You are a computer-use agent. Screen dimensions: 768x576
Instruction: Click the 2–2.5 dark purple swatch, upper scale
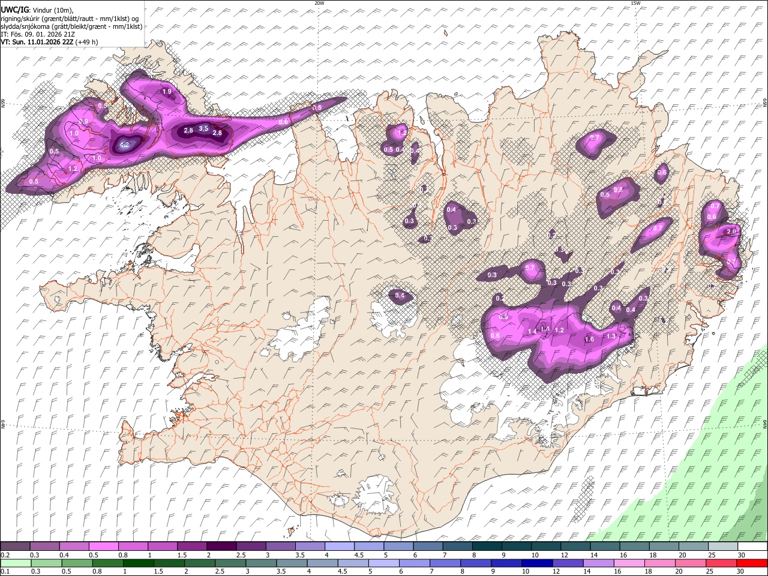(x=221, y=547)
